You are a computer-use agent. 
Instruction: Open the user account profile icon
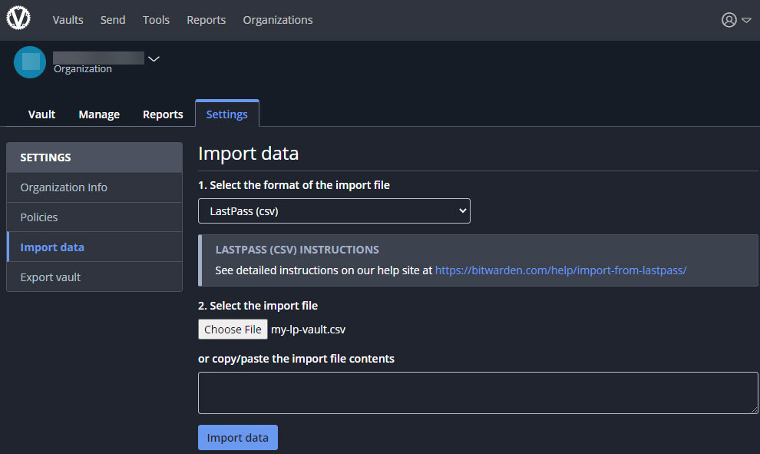(x=729, y=20)
